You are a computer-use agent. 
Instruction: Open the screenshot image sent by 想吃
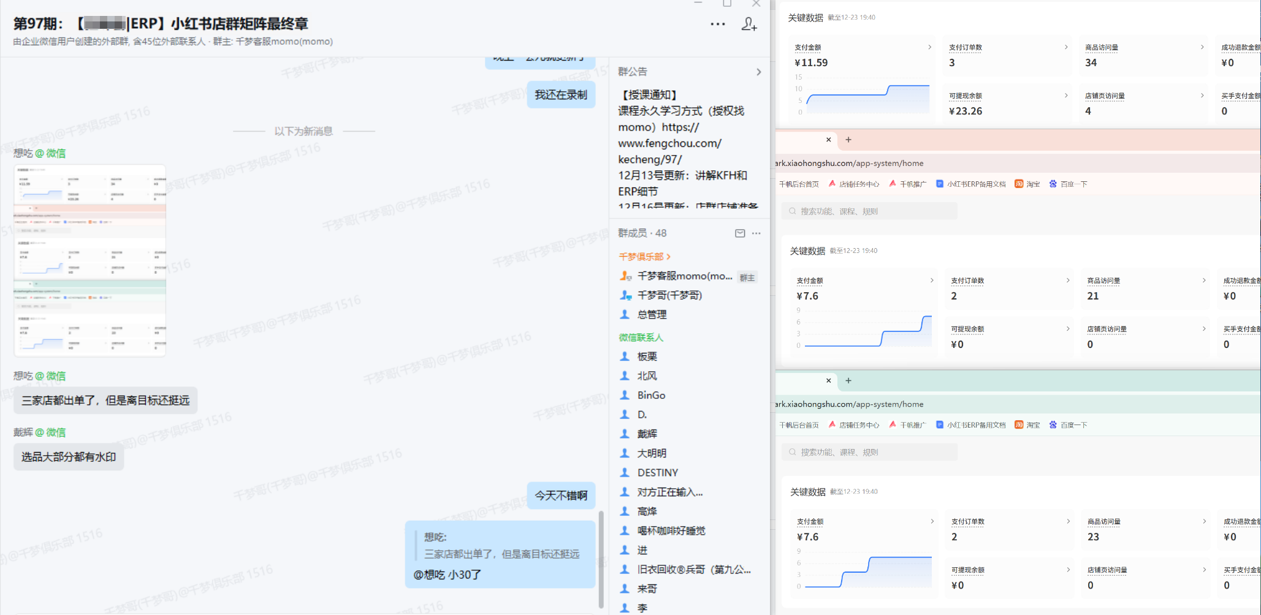tap(90, 260)
